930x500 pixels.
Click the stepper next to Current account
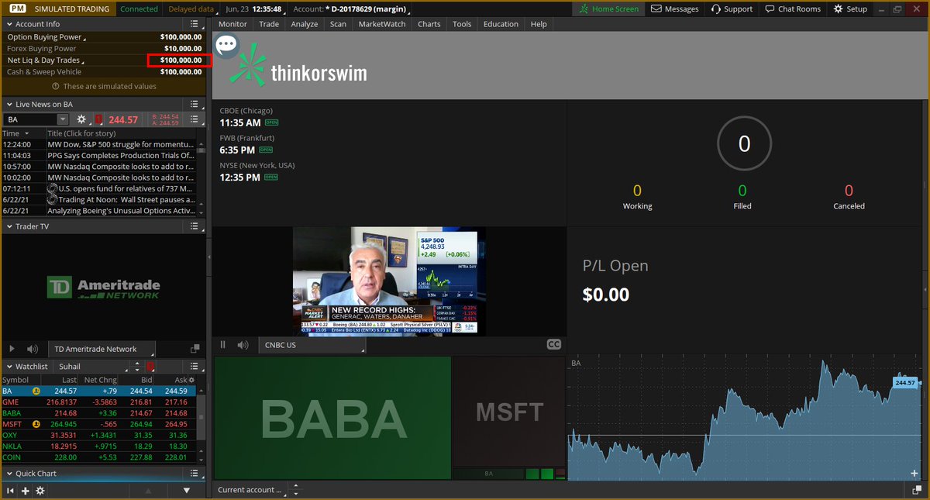pyautogui.click(x=294, y=490)
